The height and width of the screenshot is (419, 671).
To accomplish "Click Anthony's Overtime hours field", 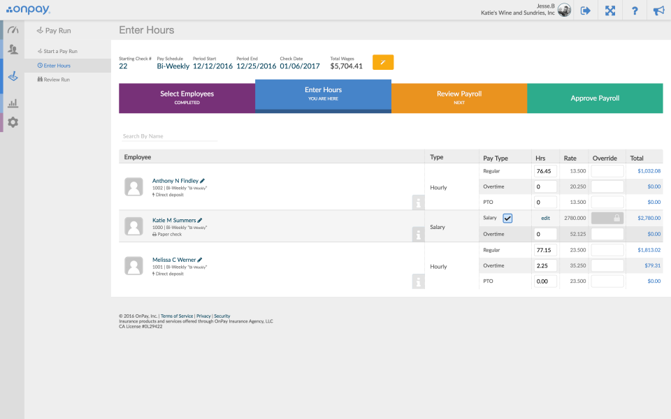I will (545, 186).
